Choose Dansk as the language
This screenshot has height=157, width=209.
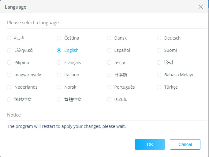tap(109, 38)
